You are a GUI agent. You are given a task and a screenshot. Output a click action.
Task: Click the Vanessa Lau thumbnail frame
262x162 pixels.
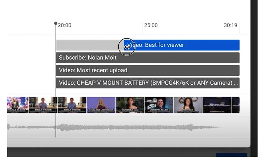click(x=130, y=105)
